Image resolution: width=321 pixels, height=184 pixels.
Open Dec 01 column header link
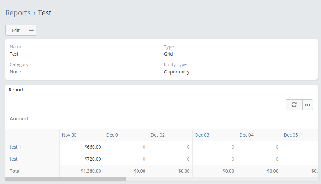tap(113, 135)
